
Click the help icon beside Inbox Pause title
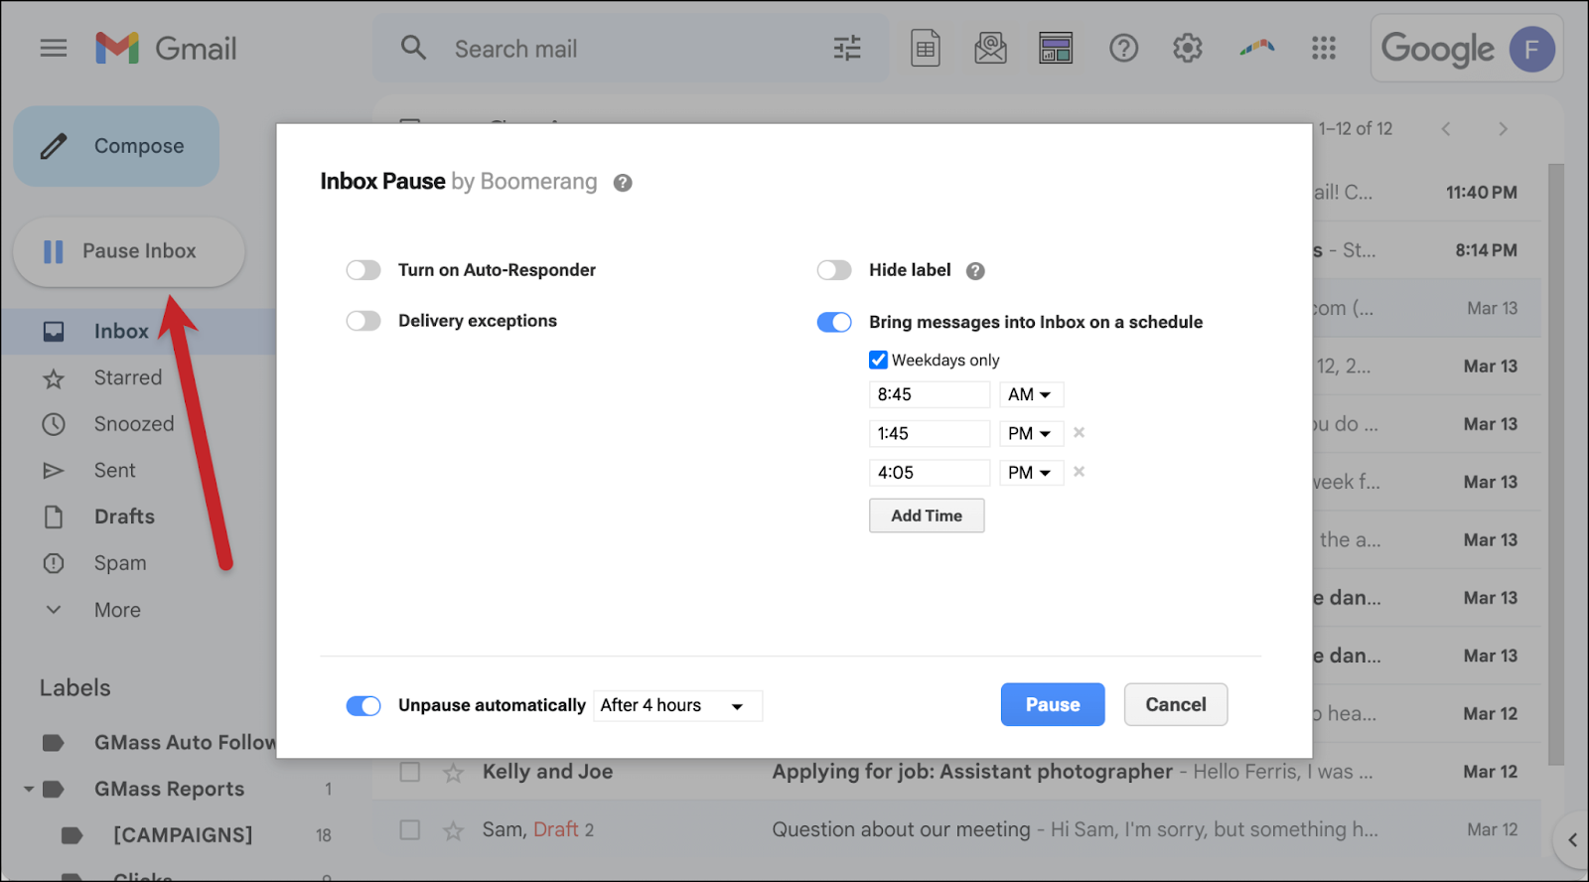pyautogui.click(x=623, y=183)
